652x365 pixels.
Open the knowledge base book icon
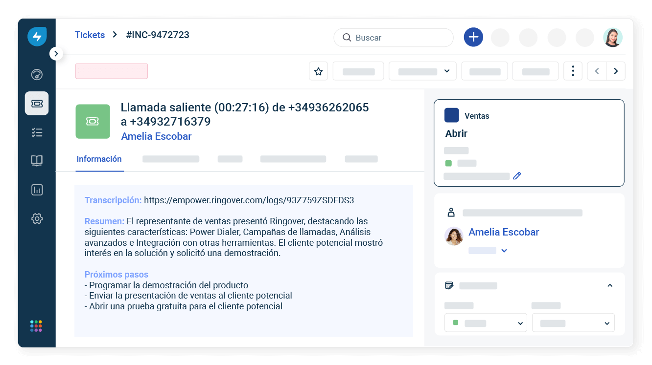click(37, 161)
